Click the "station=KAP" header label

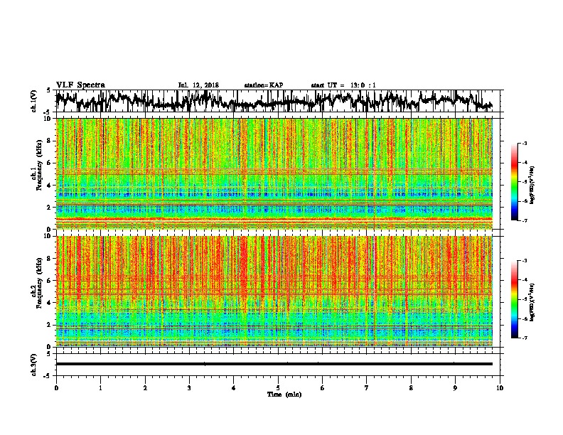coord(264,85)
